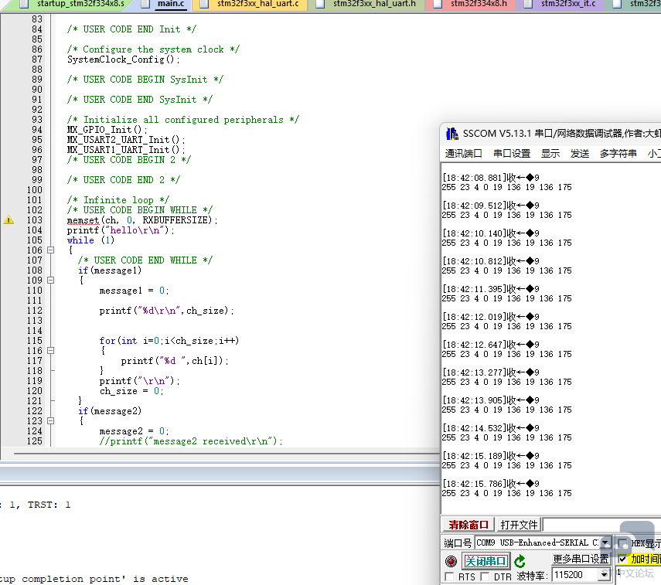Image resolution: width=661 pixels, height=585 pixels.
Task: Click the SSCOM window title bar icon
Action: pos(451,133)
